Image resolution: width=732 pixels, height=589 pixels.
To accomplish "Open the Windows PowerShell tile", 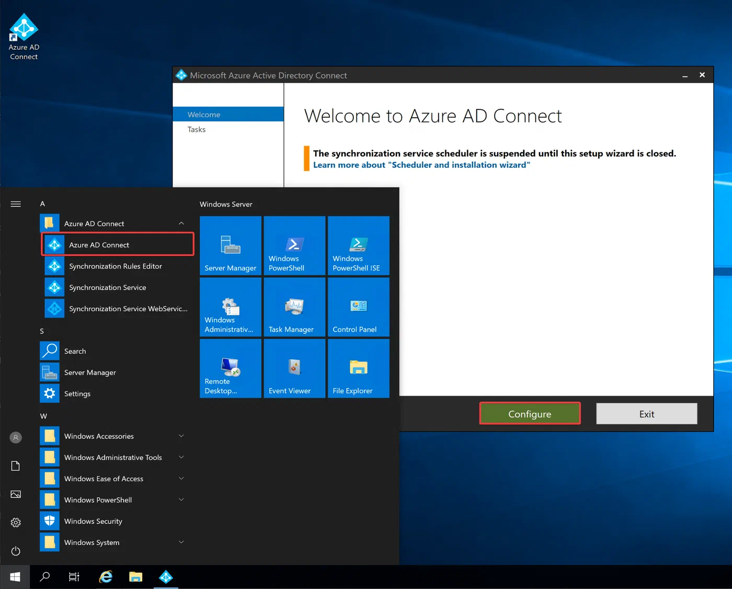I will pos(294,245).
